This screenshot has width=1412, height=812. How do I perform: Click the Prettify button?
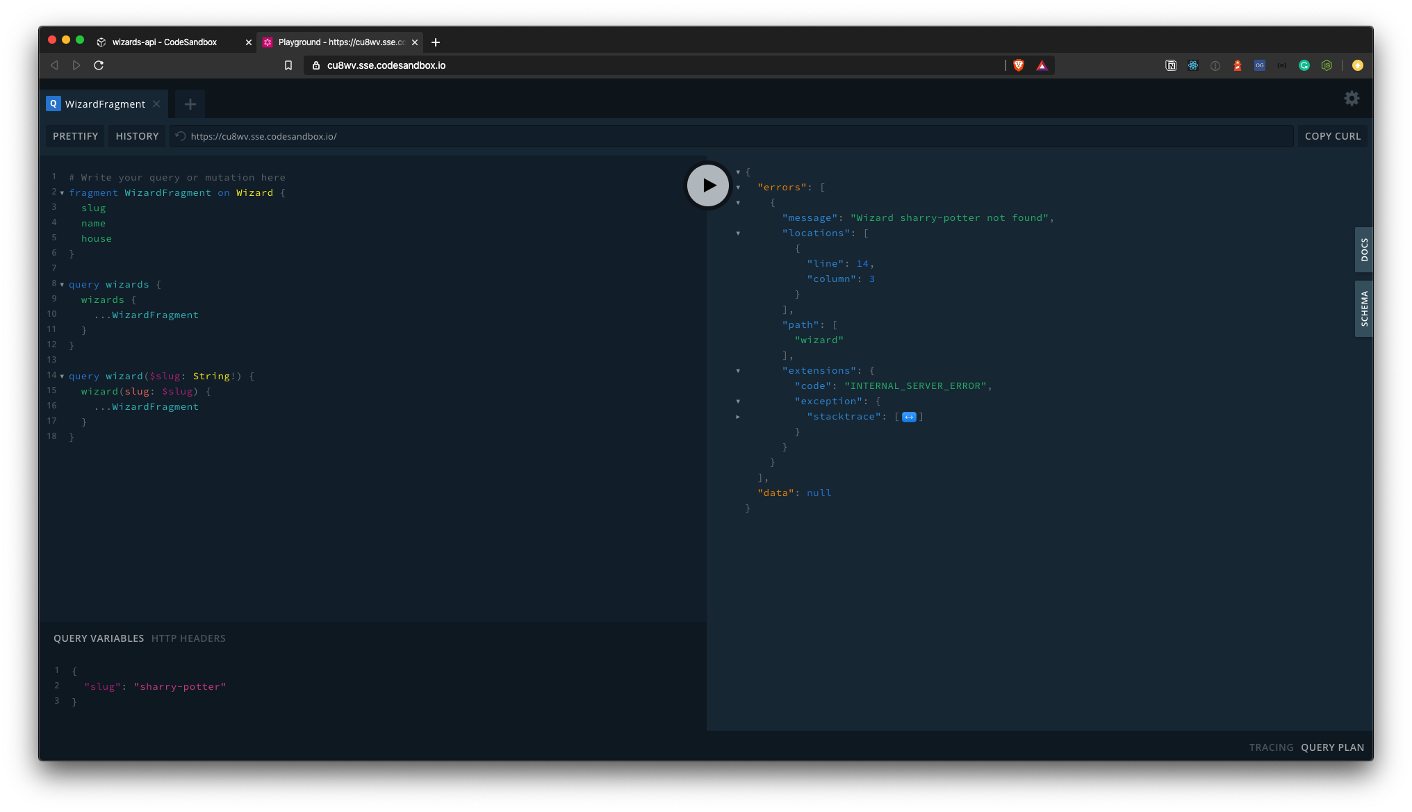[75, 136]
